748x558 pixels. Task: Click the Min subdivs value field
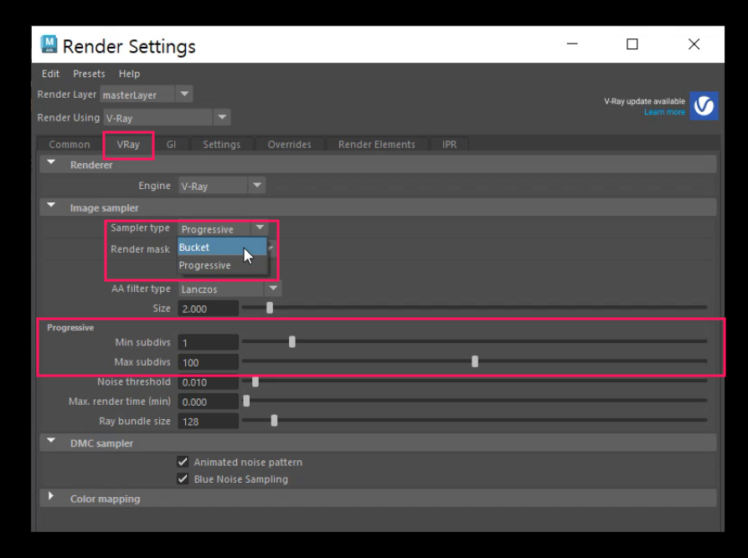[208, 342]
